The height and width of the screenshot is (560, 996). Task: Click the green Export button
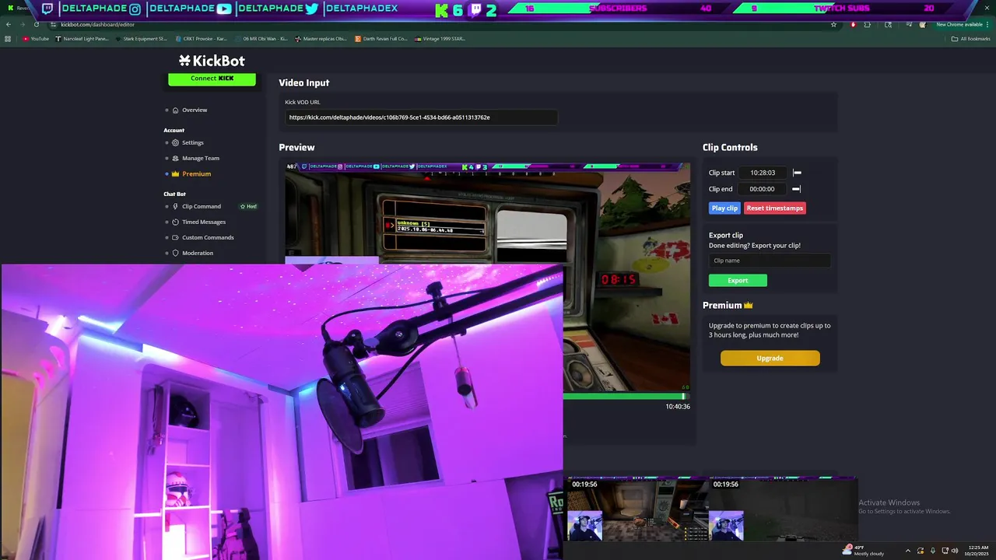pos(738,281)
